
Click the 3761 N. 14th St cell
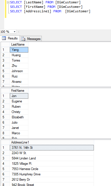(x=52, y=148)
